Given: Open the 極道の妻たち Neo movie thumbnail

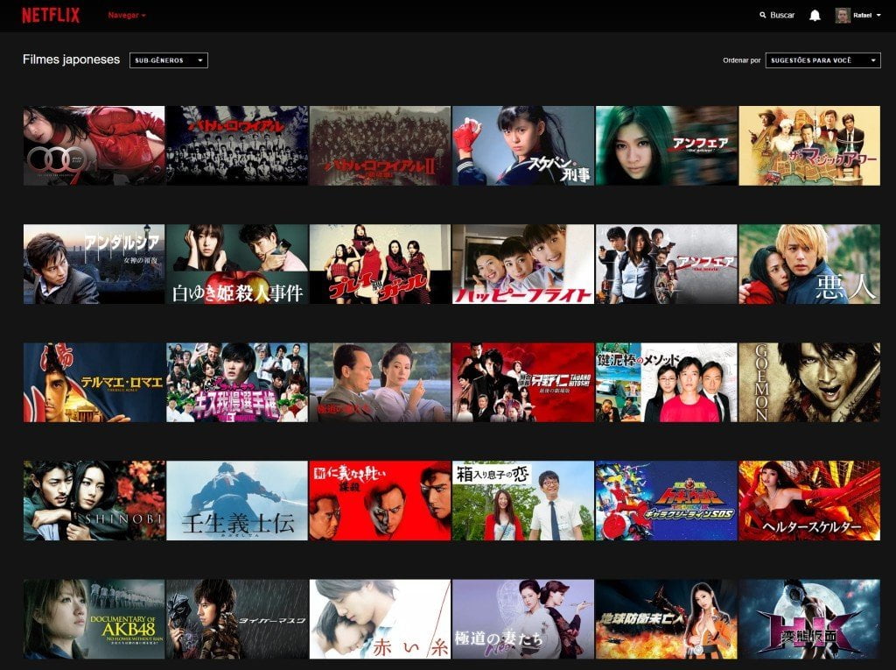Looking at the screenshot, I should [523, 619].
